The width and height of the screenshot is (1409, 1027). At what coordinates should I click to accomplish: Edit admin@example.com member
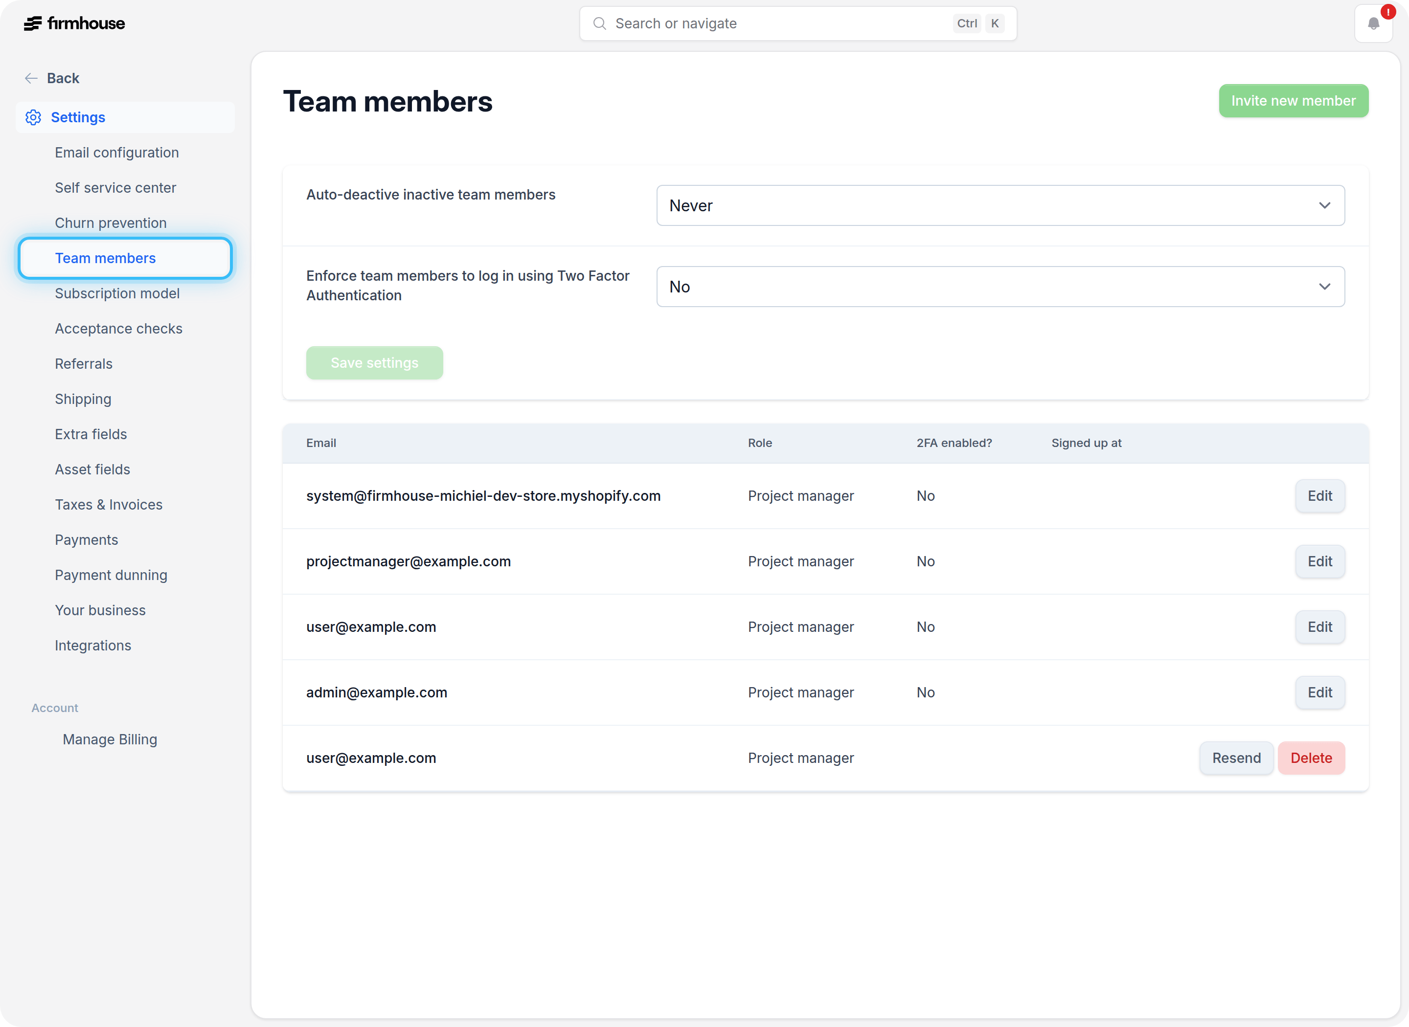coord(1319,692)
